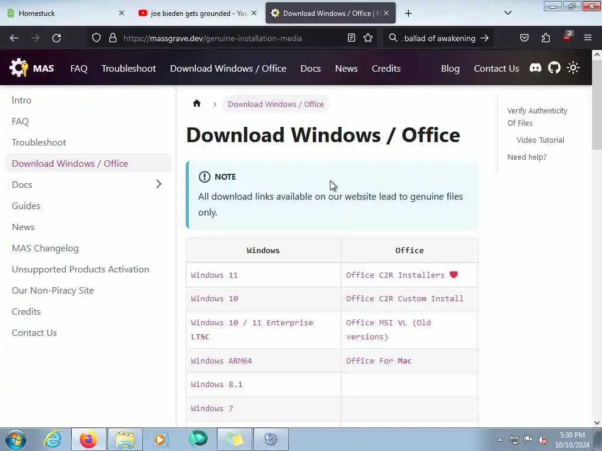This screenshot has width=602, height=451.
Task: Open Guides in the sidebar
Action: pos(26,206)
